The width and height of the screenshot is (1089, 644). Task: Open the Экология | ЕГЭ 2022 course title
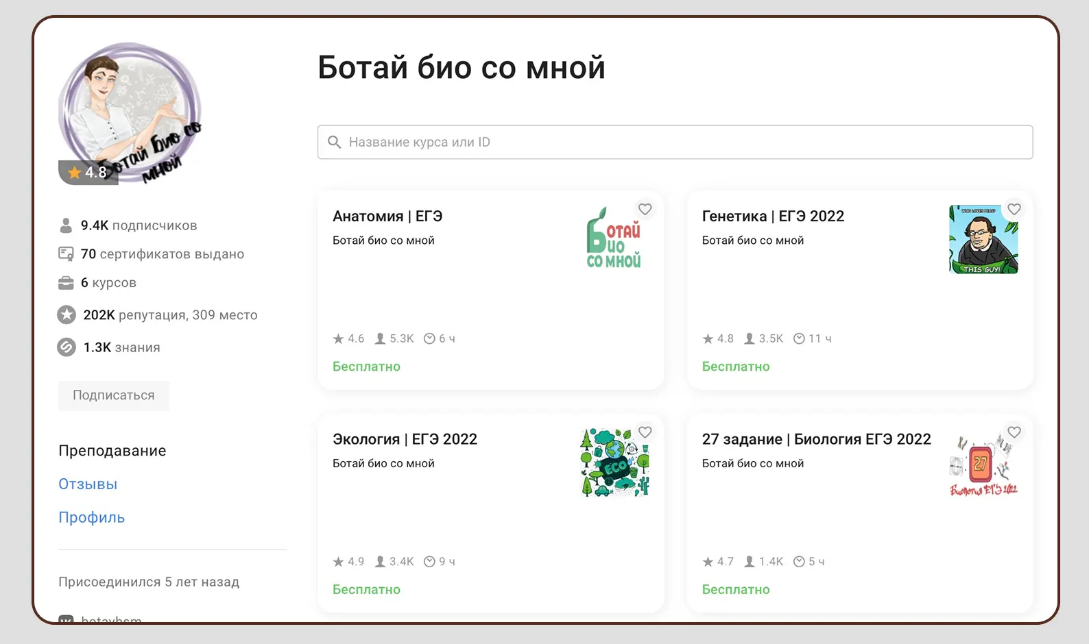point(405,439)
